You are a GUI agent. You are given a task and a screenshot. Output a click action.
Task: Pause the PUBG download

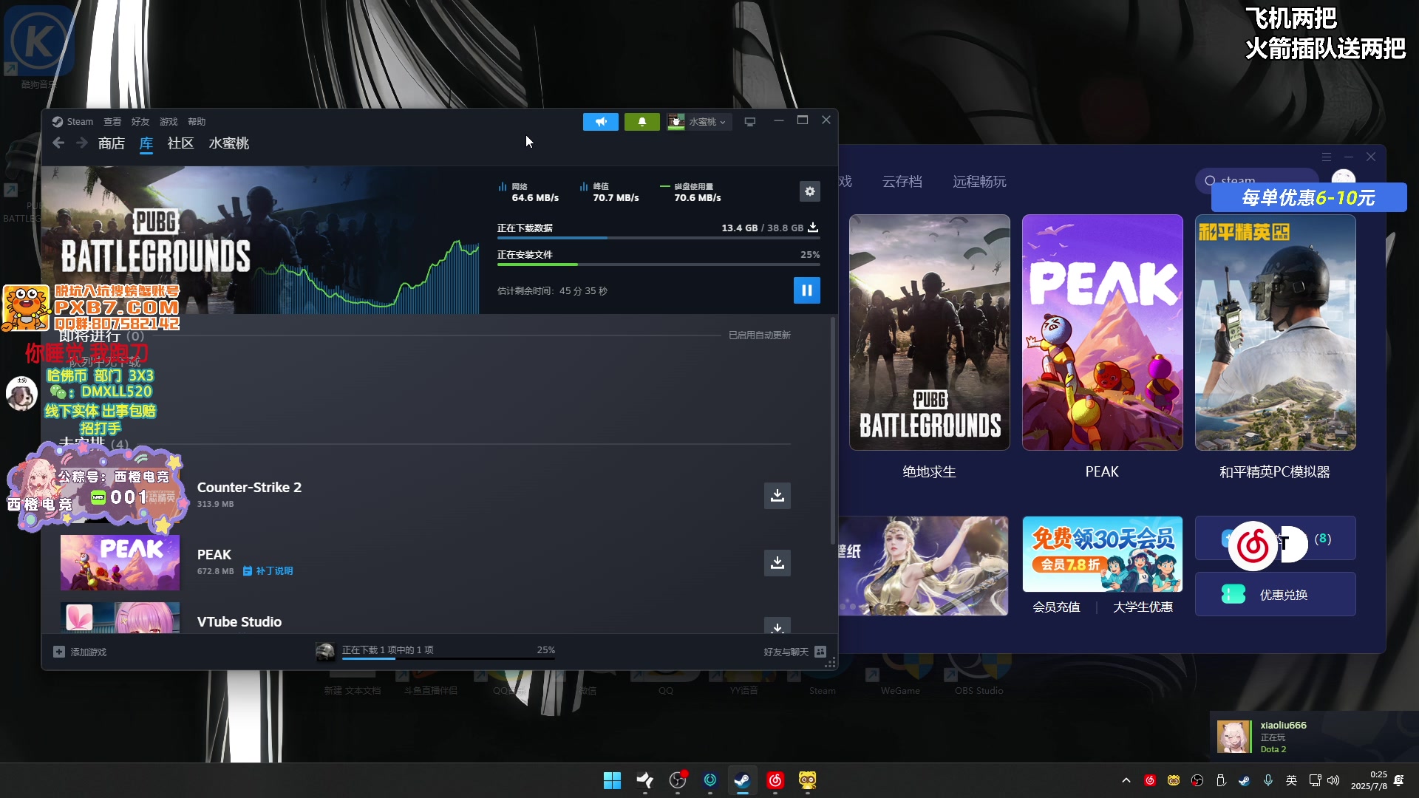[807, 290]
